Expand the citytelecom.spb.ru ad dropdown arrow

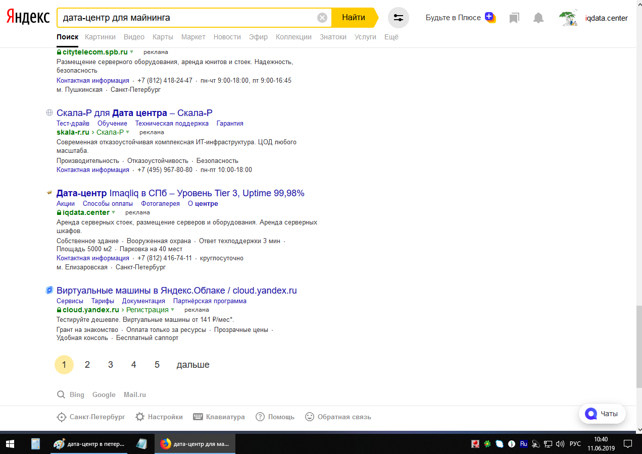(132, 52)
